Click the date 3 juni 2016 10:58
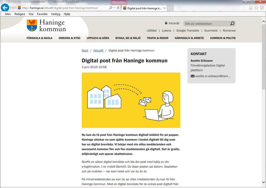266x188 pixels. [94, 67]
